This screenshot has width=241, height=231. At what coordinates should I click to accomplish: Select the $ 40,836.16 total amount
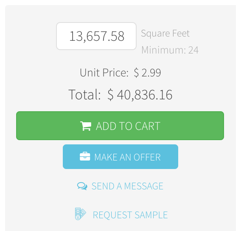pos(140,95)
